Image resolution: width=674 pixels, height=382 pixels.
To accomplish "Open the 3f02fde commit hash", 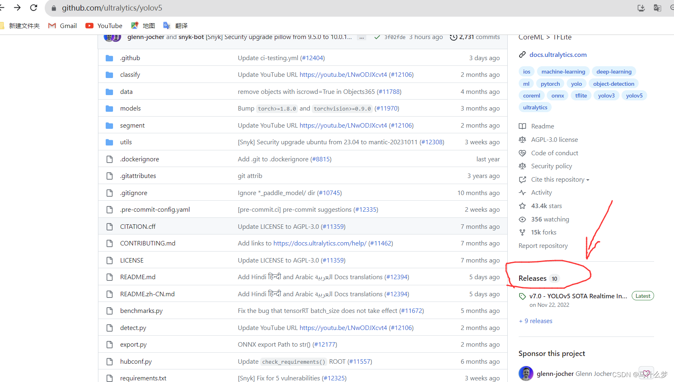I will 395,37.
